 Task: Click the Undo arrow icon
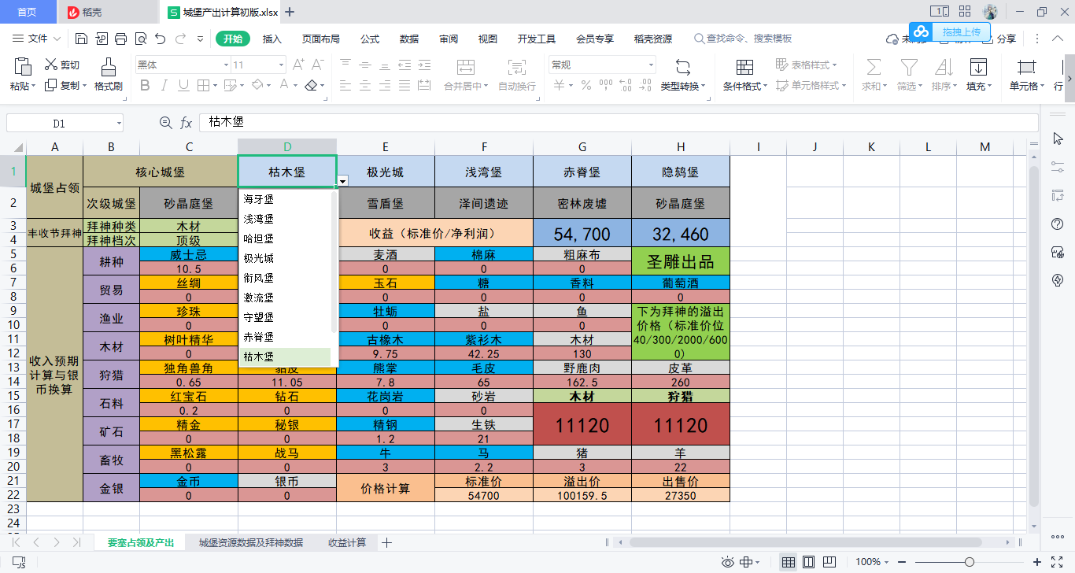[160, 39]
